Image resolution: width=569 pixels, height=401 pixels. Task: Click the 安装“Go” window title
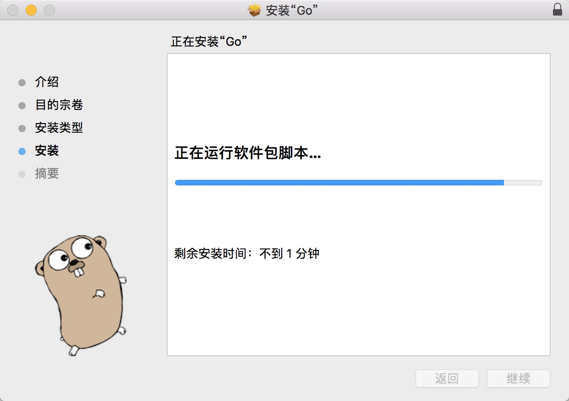point(292,10)
